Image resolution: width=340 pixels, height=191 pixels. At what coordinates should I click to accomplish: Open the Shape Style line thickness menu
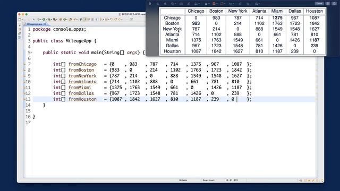point(206,4)
